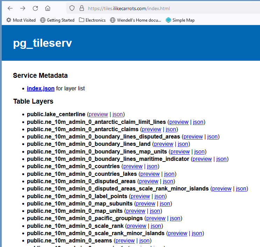The width and height of the screenshot is (260, 247).
Task: Open preview for public.lake_centerline
Action: tap(98, 114)
